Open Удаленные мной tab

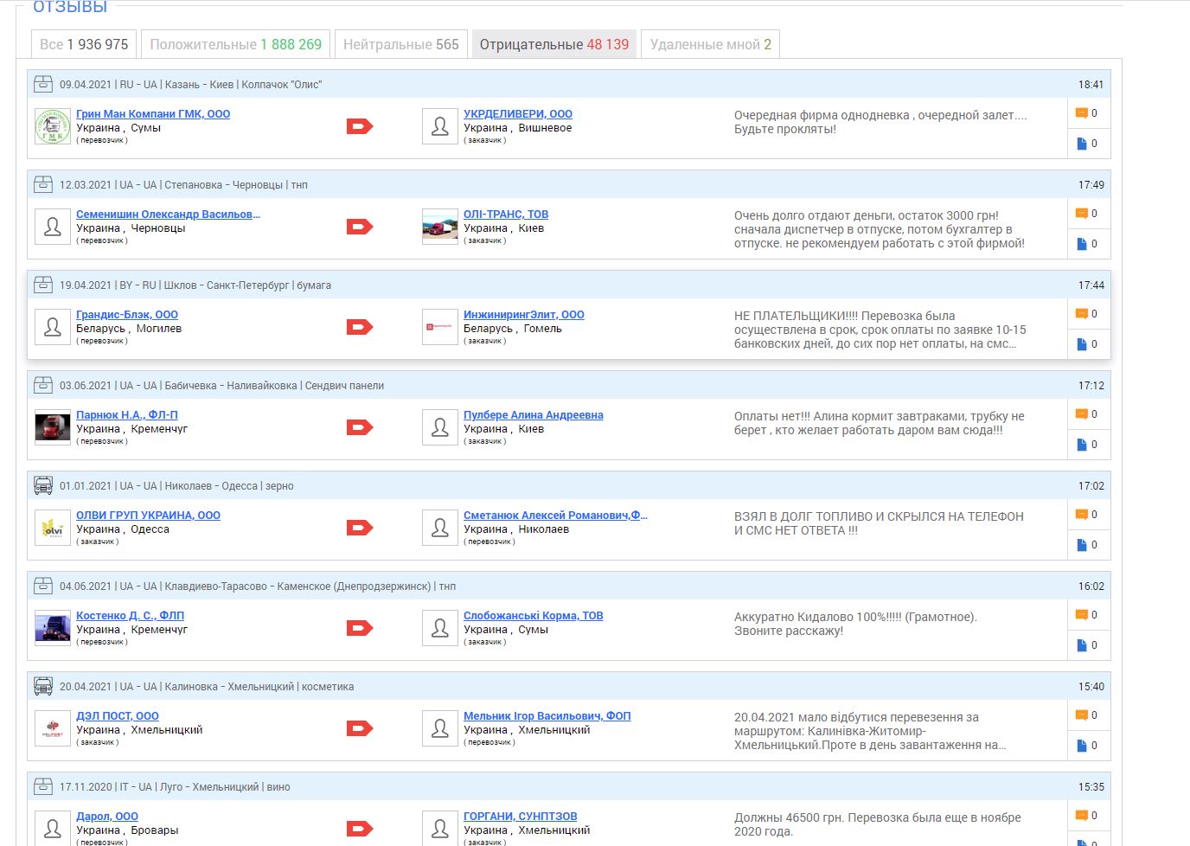(711, 44)
